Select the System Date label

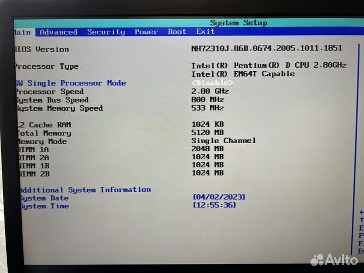(x=43, y=198)
